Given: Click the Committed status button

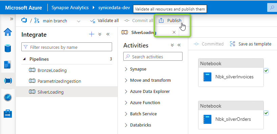Looking at the screenshot, I should click(209, 44).
